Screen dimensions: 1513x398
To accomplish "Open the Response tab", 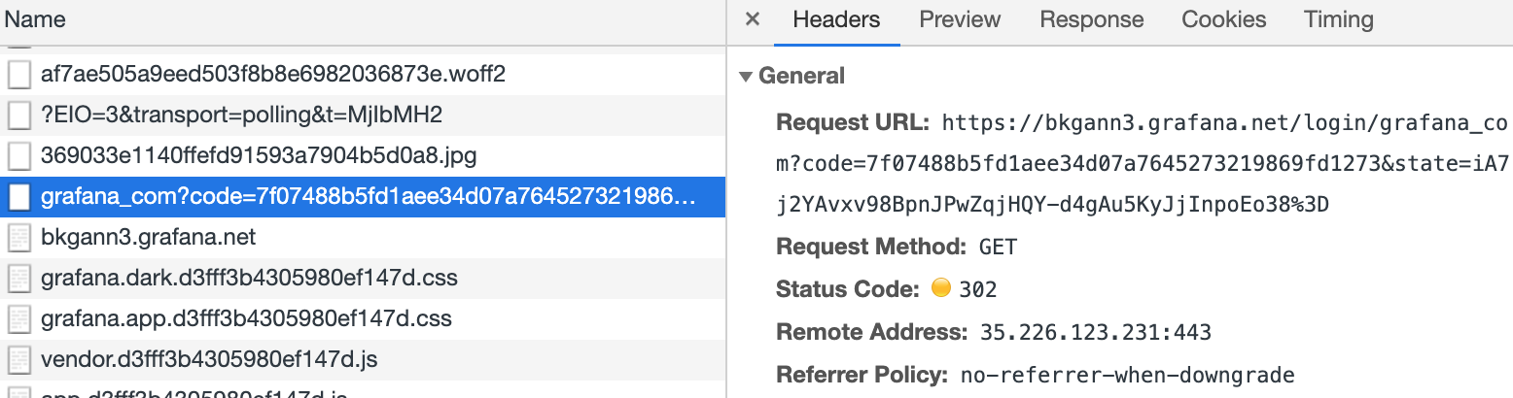I will 1091,19.
